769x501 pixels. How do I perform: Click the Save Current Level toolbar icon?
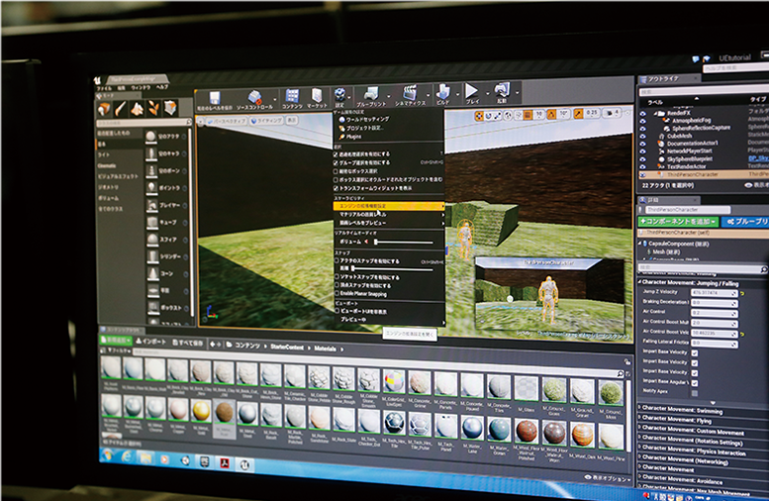click(x=215, y=98)
